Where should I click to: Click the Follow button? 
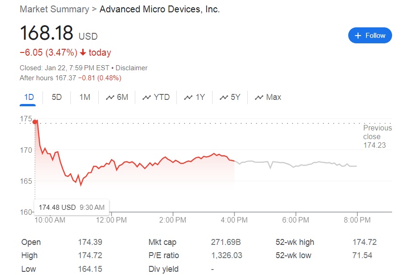click(x=370, y=36)
